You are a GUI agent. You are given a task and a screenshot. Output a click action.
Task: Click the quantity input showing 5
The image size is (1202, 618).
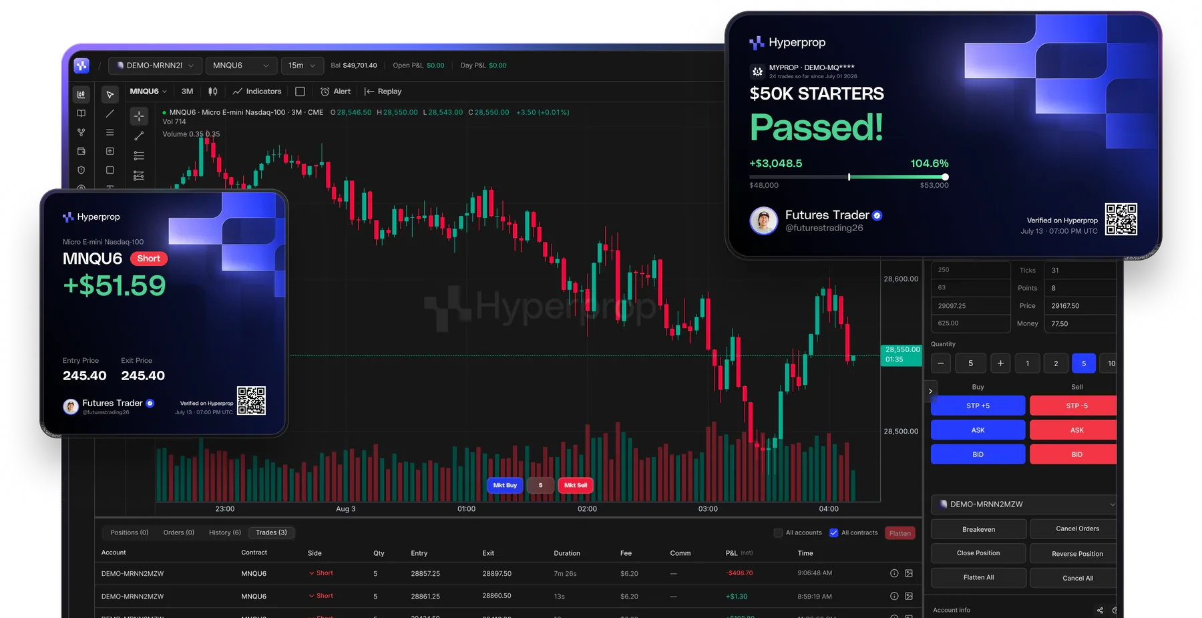tap(970, 363)
